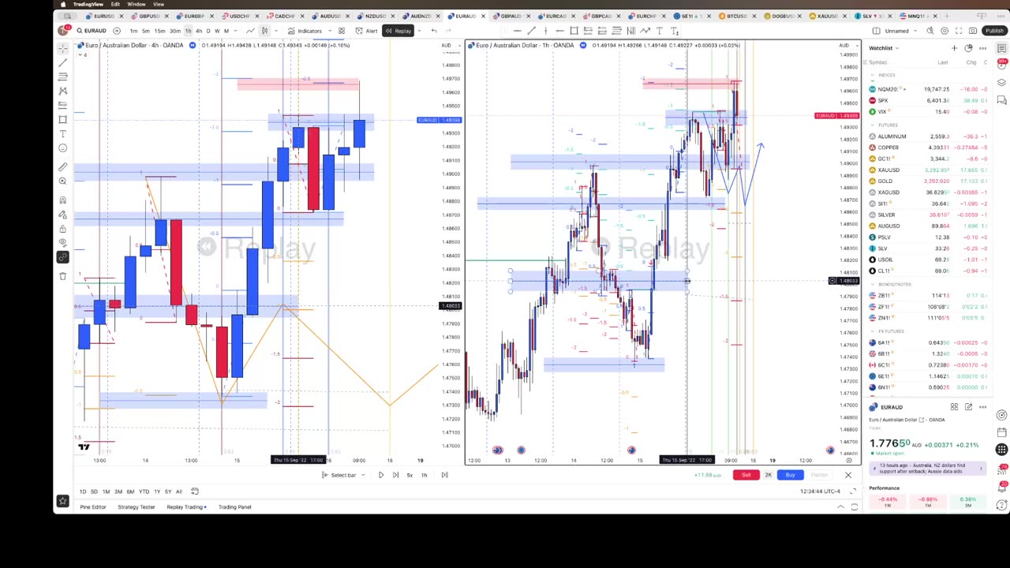The width and height of the screenshot is (1010, 568).
Task: Click the Replay button in the toolbar
Action: coord(398,31)
